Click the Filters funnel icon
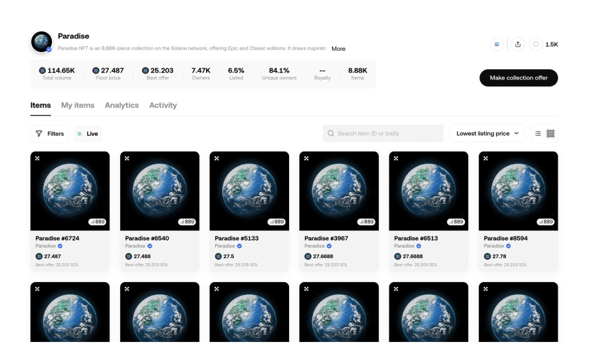 (x=39, y=134)
